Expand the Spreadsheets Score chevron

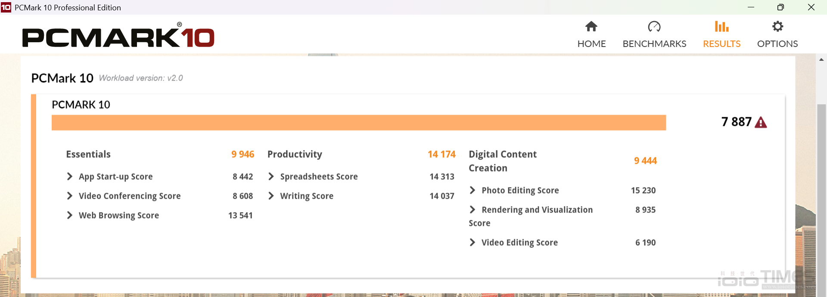[271, 176]
